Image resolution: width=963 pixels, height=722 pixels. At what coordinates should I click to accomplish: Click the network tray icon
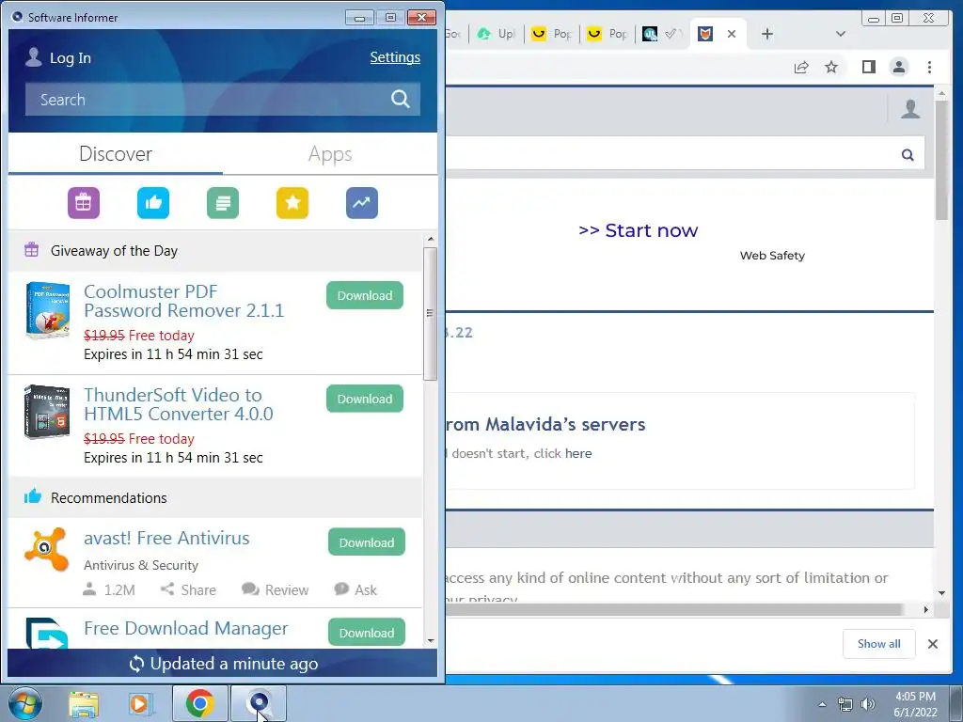click(845, 704)
